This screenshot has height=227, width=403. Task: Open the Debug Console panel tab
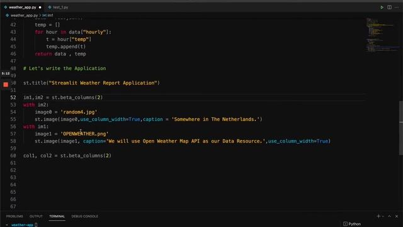[x=84, y=216]
